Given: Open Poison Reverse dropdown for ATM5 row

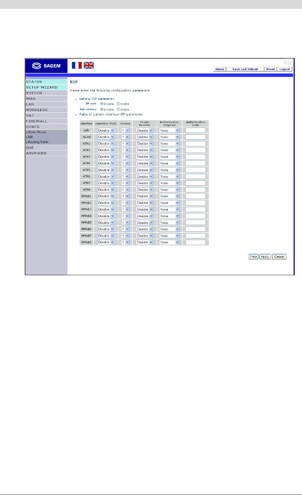Looking at the screenshot, I should pyautogui.click(x=145, y=170).
